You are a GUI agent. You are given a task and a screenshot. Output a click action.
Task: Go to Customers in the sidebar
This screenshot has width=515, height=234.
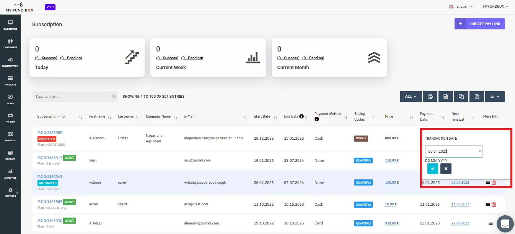(10, 44)
